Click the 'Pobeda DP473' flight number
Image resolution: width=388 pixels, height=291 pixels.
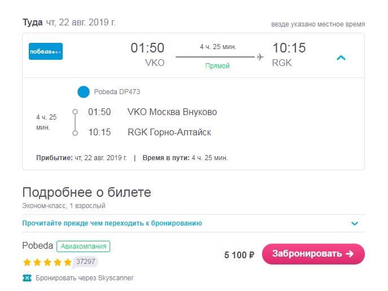pyautogui.click(x=117, y=92)
